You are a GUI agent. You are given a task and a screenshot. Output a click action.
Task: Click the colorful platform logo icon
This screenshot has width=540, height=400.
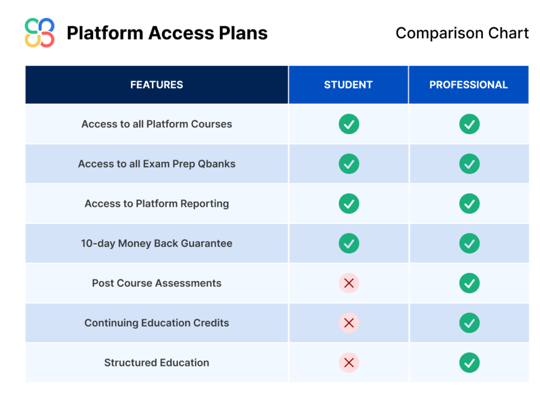40,33
